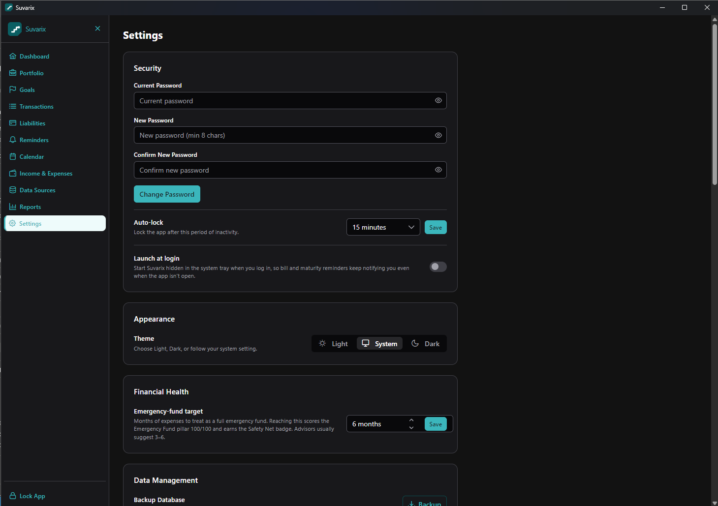Click the Dashboard home icon
Screen dimensions: 718x506
[x=13, y=56]
